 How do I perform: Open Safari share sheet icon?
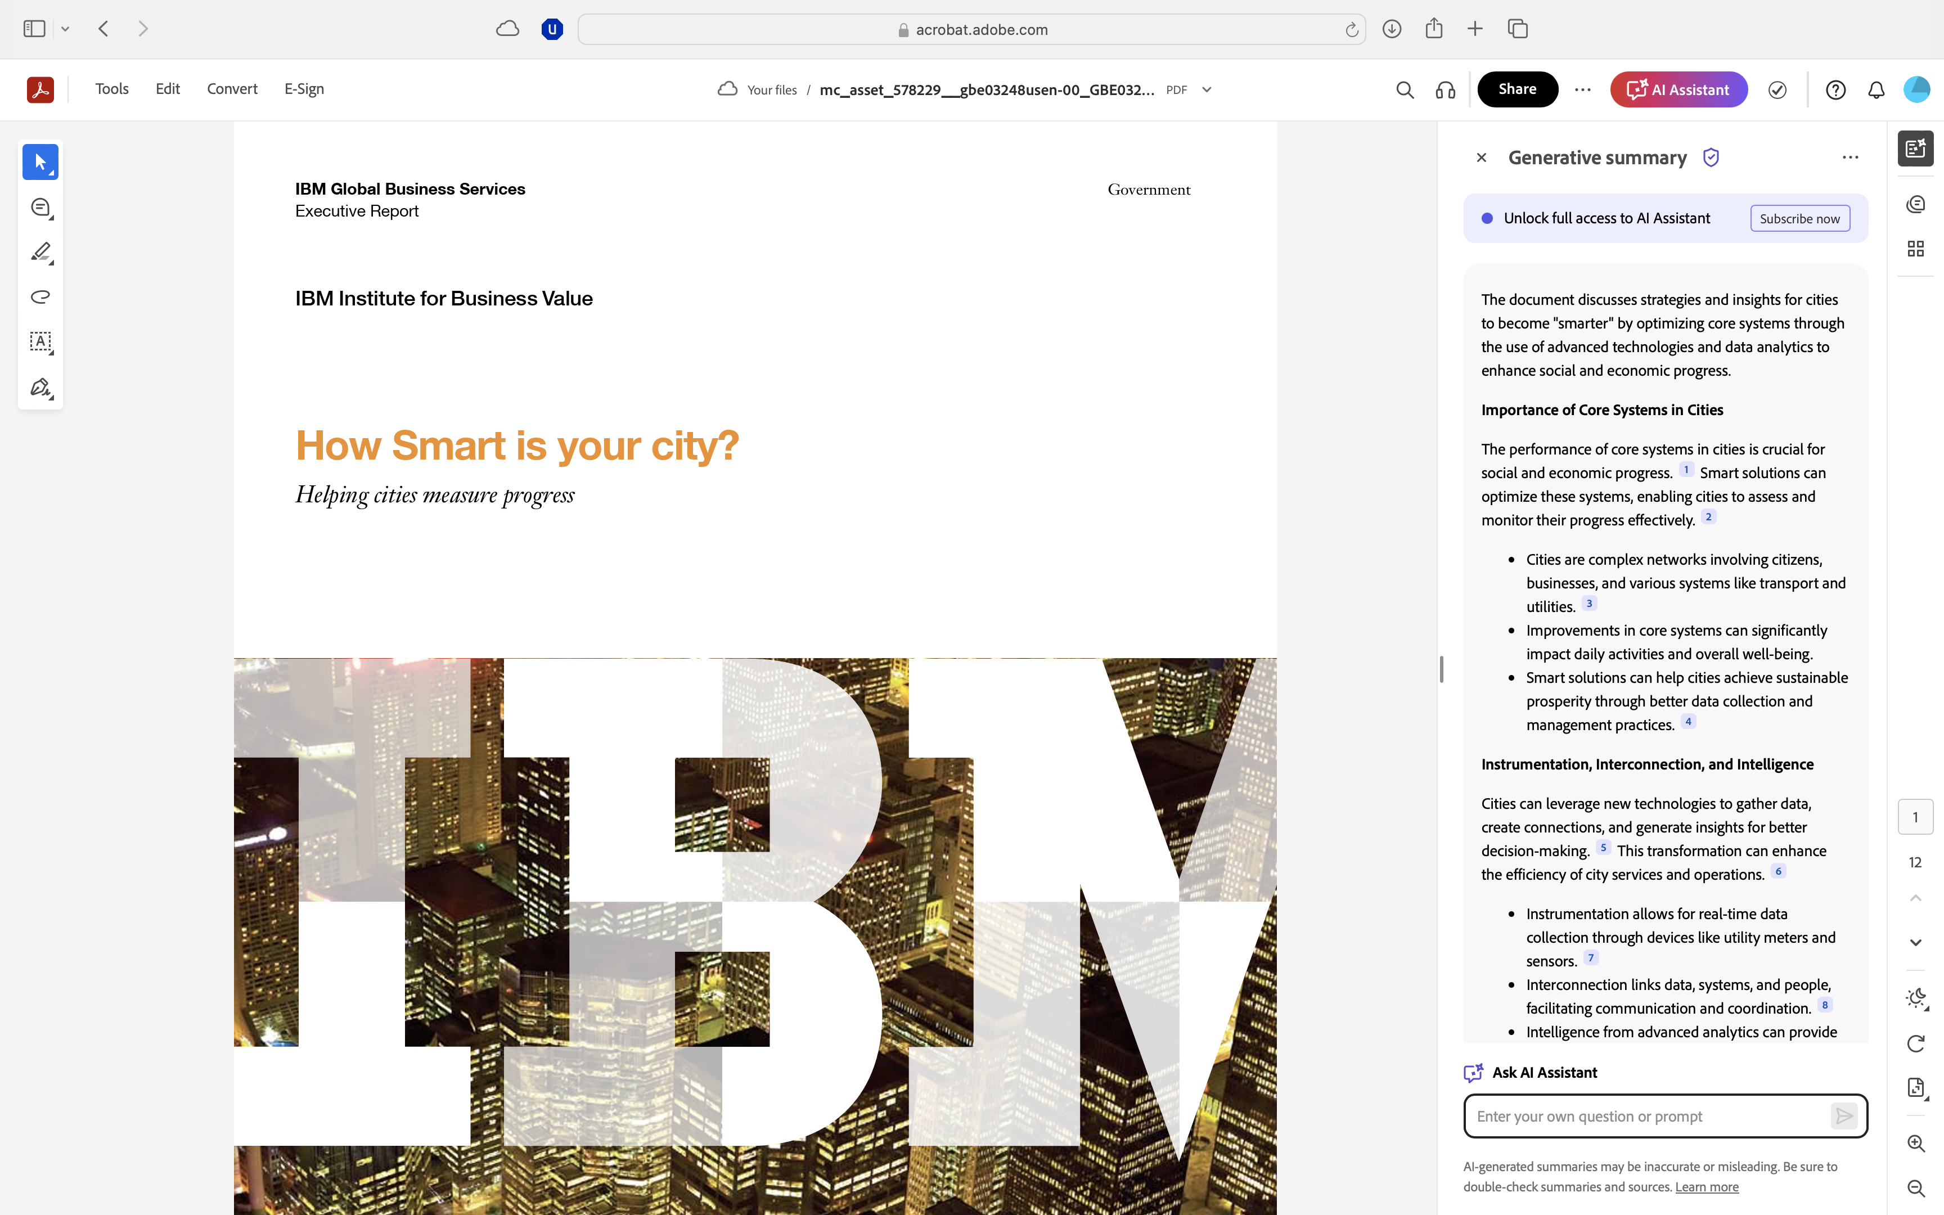pos(1434,29)
